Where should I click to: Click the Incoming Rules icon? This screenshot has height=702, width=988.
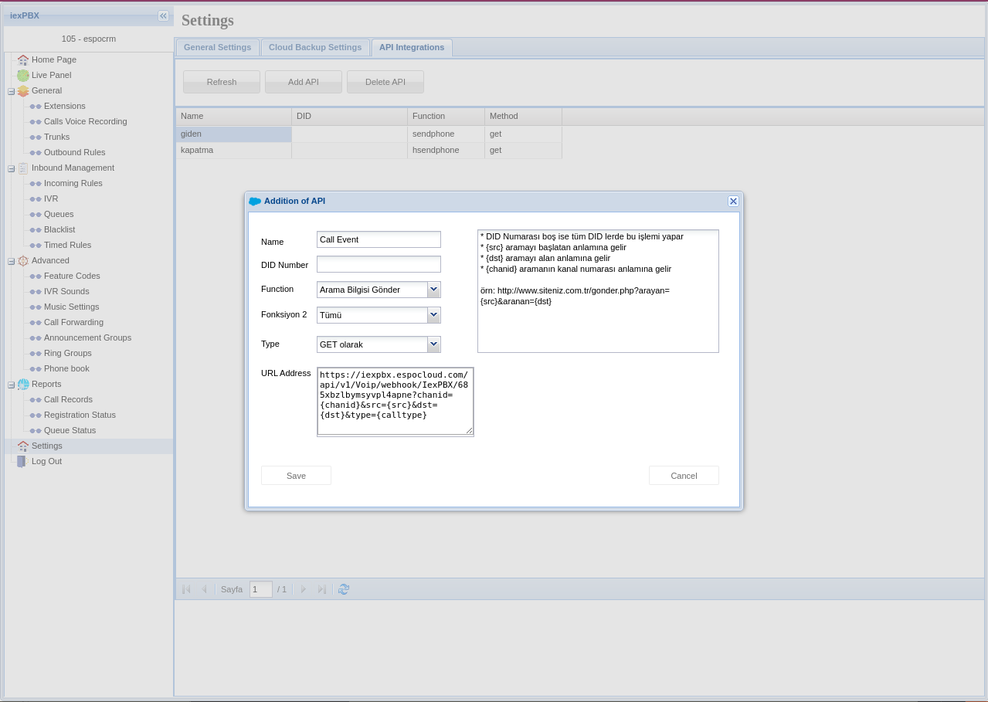(36, 183)
